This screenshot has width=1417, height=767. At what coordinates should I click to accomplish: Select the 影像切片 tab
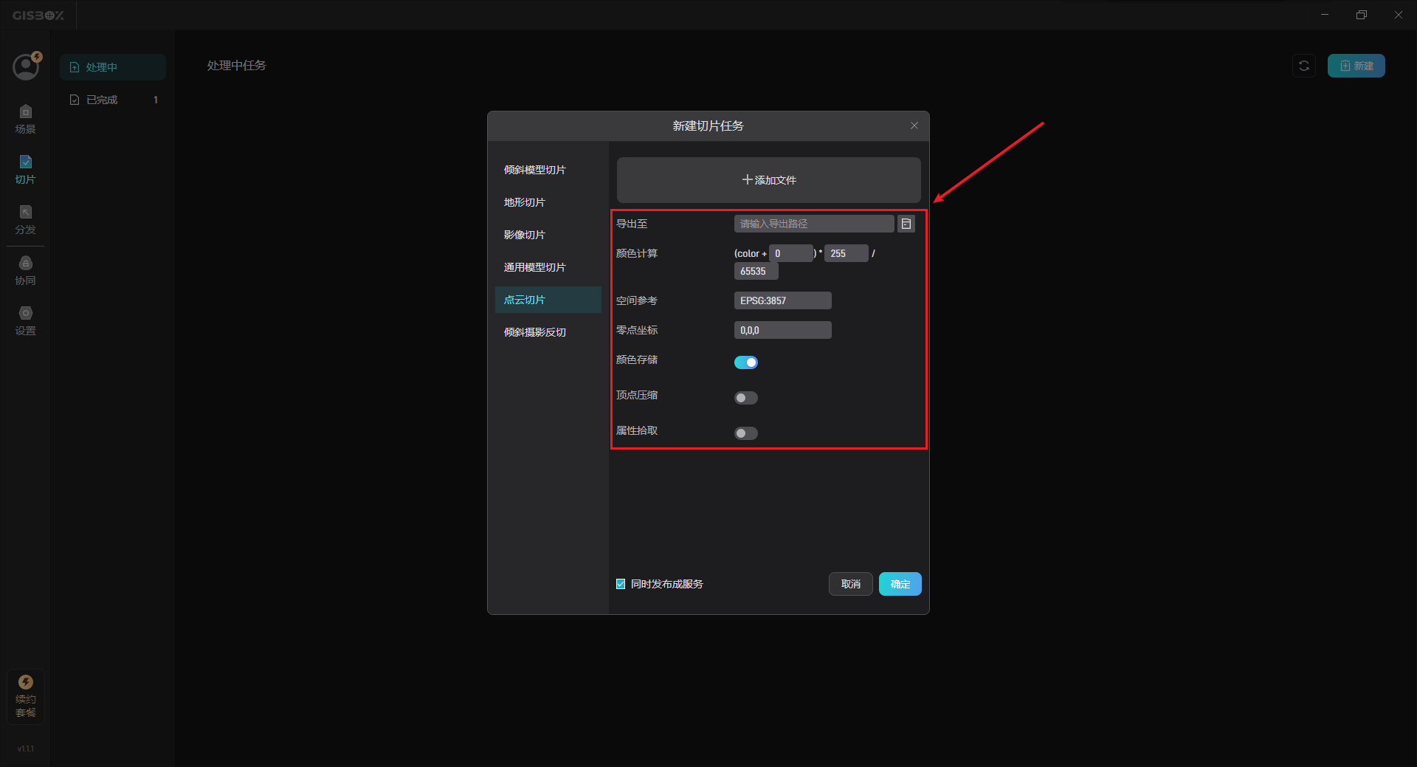pyautogui.click(x=548, y=235)
